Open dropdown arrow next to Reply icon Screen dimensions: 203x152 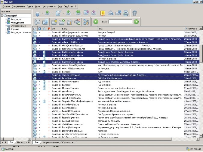point(73,13)
